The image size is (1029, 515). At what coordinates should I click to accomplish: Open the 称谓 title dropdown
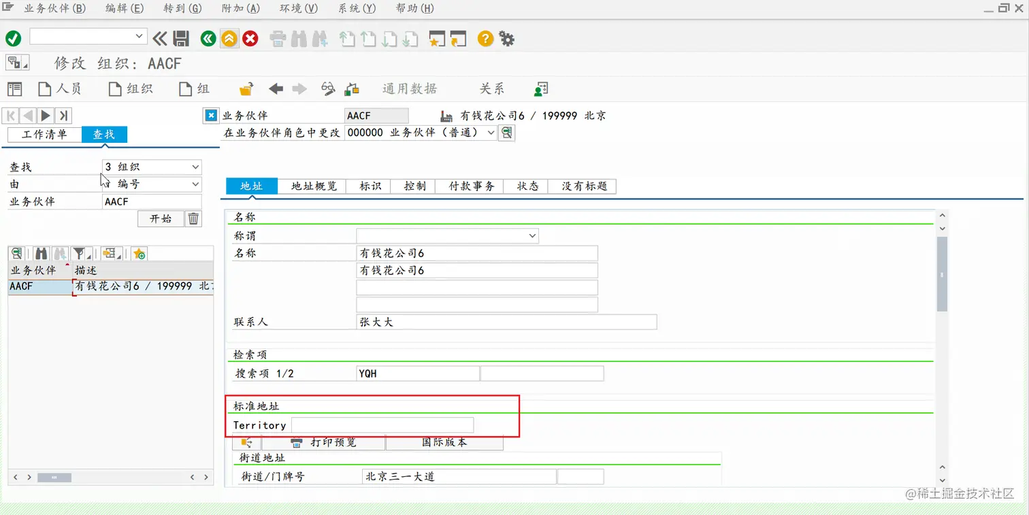coord(532,235)
